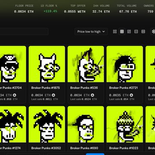This screenshot has height=155, width=155.
Task: Click the 24H VOLUME header label
Action: (x=102, y=6)
